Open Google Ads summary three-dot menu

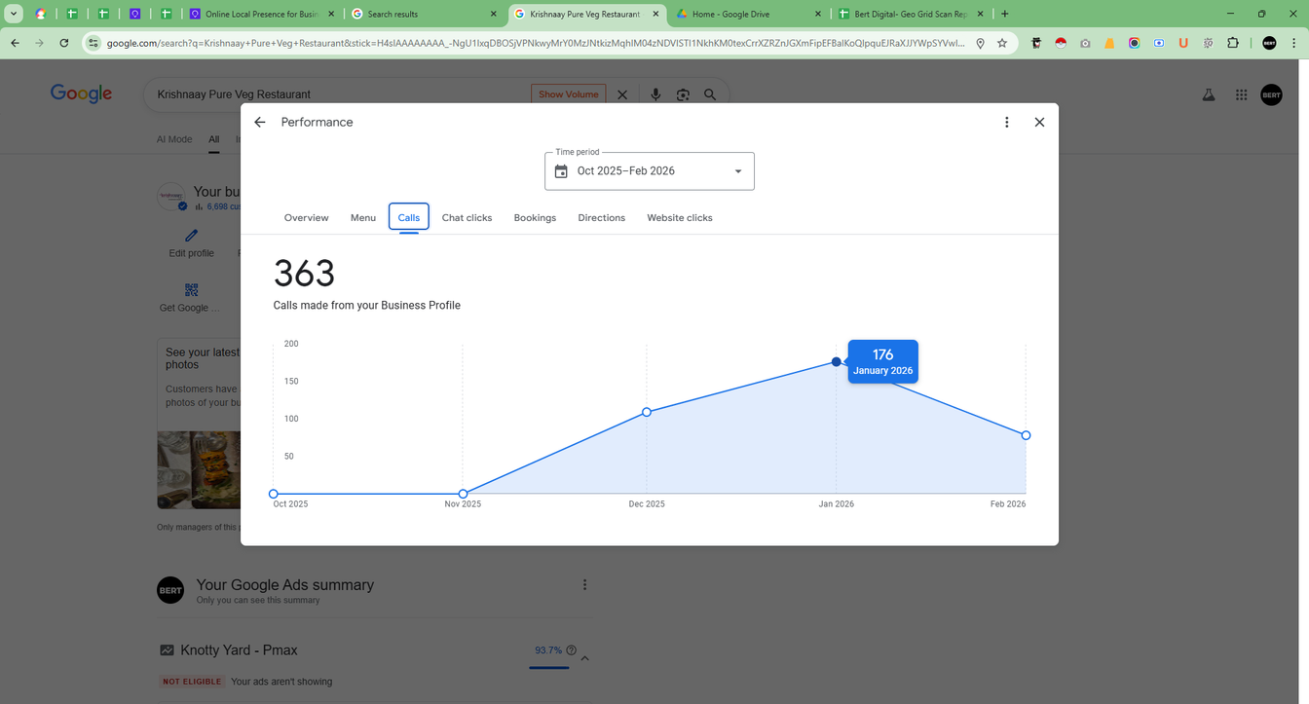(584, 585)
